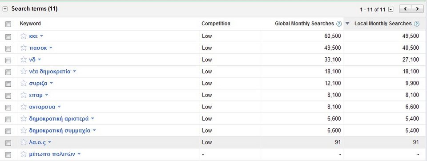Image resolution: width=427 pixels, height=161 pixels.
Task: Star the συριζα keyword
Action: click(24, 83)
